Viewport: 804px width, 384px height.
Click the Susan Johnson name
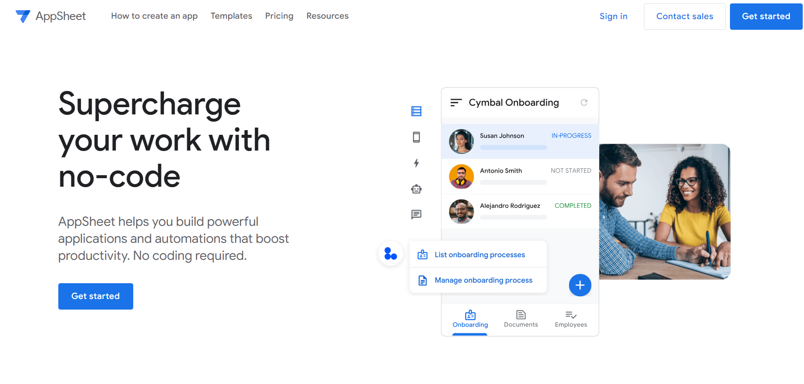click(502, 136)
